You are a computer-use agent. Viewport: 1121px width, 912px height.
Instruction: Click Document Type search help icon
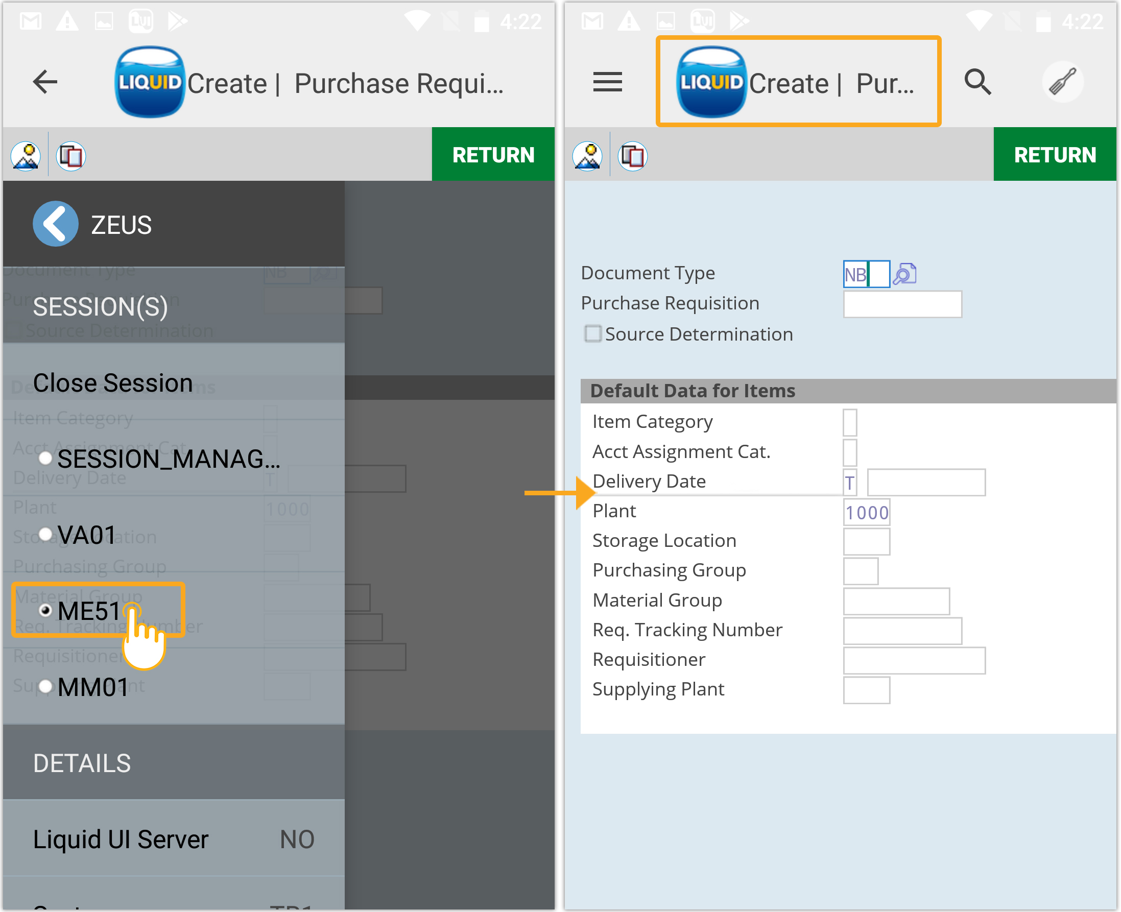pyautogui.click(x=904, y=274)
